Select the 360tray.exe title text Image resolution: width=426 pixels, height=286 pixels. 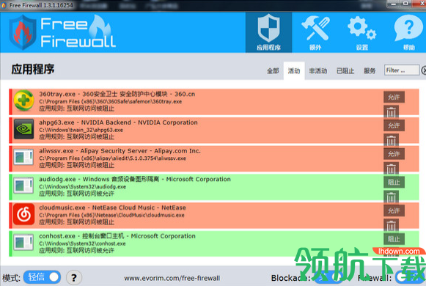coord(117,94)
